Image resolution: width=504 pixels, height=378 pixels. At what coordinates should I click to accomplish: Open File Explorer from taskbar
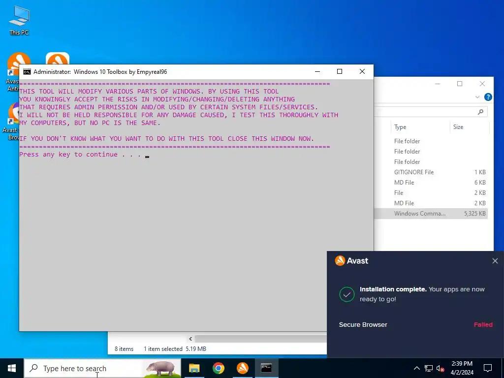[194, 368]
